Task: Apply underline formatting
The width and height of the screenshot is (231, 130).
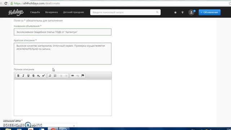Action: click(x=28, y=75)
